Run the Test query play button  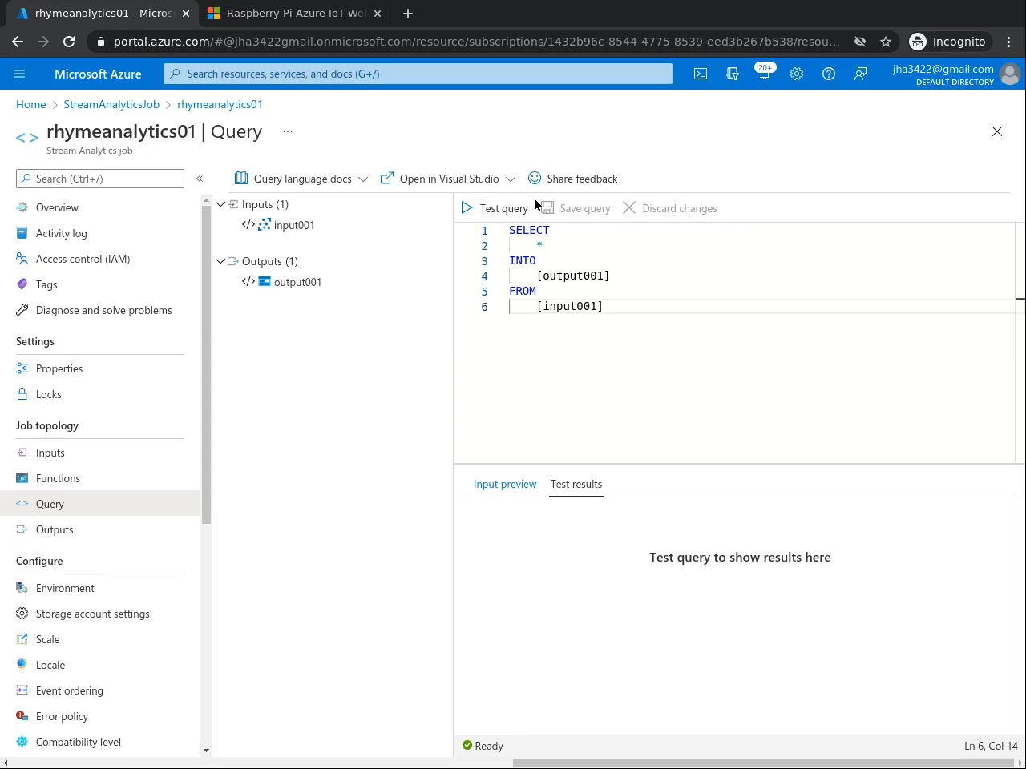tap(495, 208)
